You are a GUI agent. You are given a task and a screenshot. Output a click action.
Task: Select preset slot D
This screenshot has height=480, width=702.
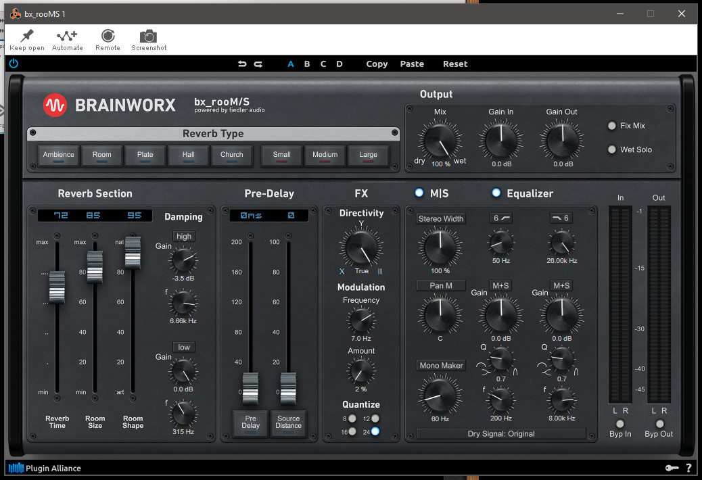tap(340, 64)
